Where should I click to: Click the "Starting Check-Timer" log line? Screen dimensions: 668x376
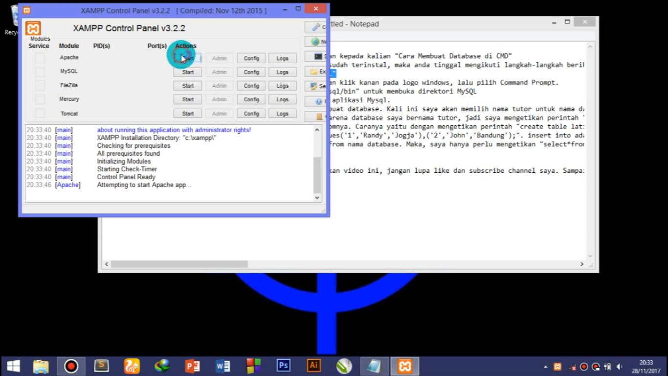coord(127,169)
